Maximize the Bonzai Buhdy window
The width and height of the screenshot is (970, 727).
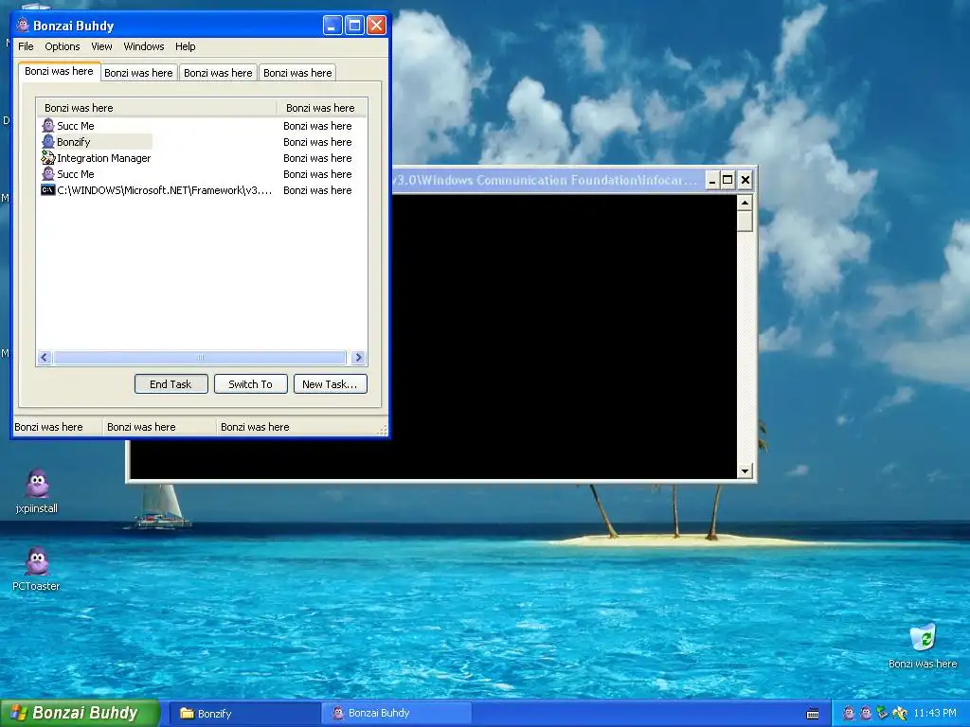tap(354, 26)
